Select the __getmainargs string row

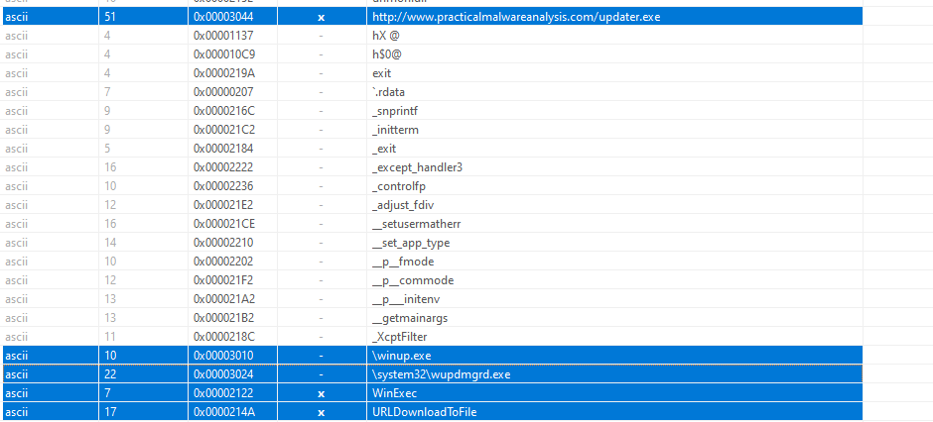(412, 318)
